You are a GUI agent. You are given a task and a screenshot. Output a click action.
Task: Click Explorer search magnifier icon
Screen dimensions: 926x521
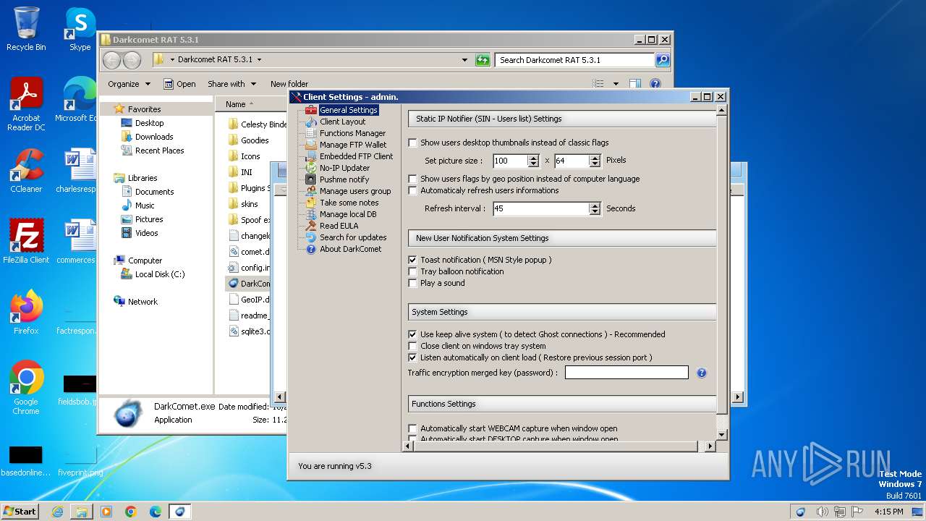(663, 60)
